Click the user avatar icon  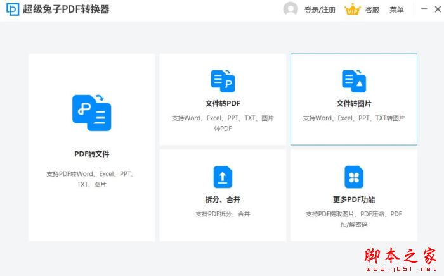pyautogui.click(x=291, y=9)
